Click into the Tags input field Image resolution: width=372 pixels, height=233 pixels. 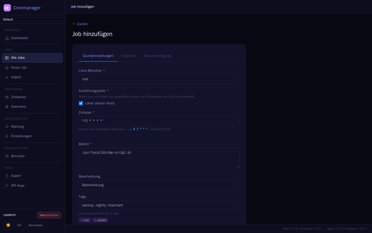click(x=159, y=205)
